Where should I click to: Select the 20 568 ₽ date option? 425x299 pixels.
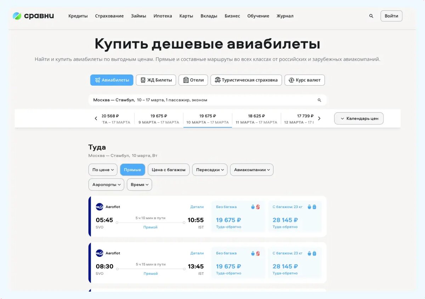click(x=117, y=119)
